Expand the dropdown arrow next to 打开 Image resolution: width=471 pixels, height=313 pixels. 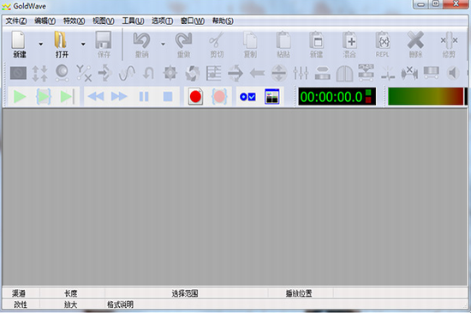coord(83,45)
